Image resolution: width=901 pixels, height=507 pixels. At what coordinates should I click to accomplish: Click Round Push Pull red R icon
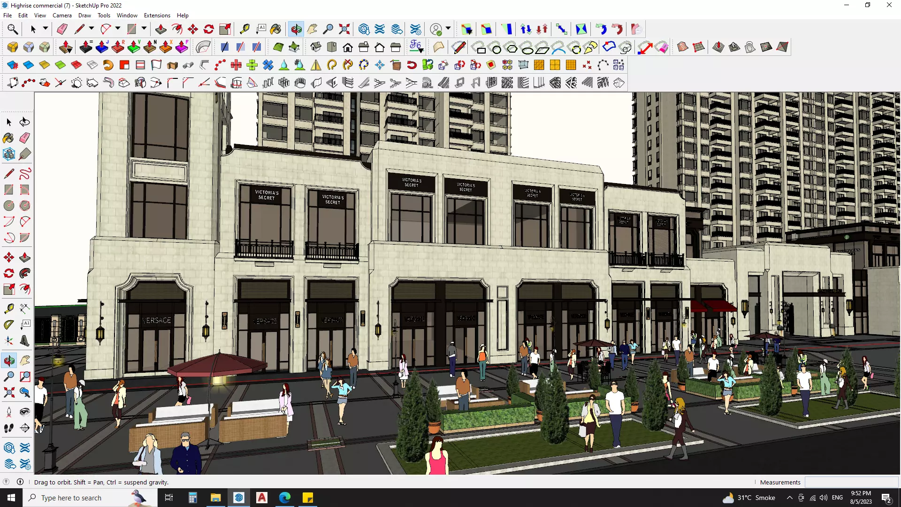point(118,47)
